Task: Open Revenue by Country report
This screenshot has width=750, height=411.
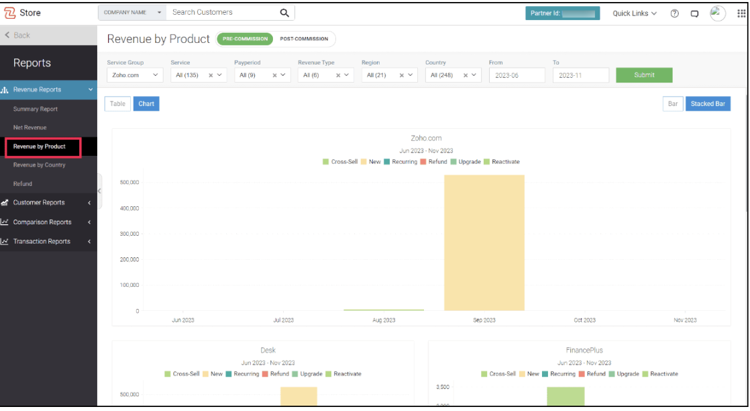Action: [39, 165]
